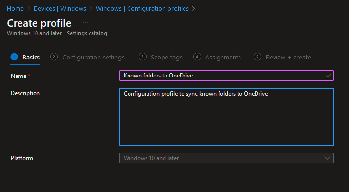Screen dimensions: 349x192
Task: Click the Description text area
Action: click(226, 117)
